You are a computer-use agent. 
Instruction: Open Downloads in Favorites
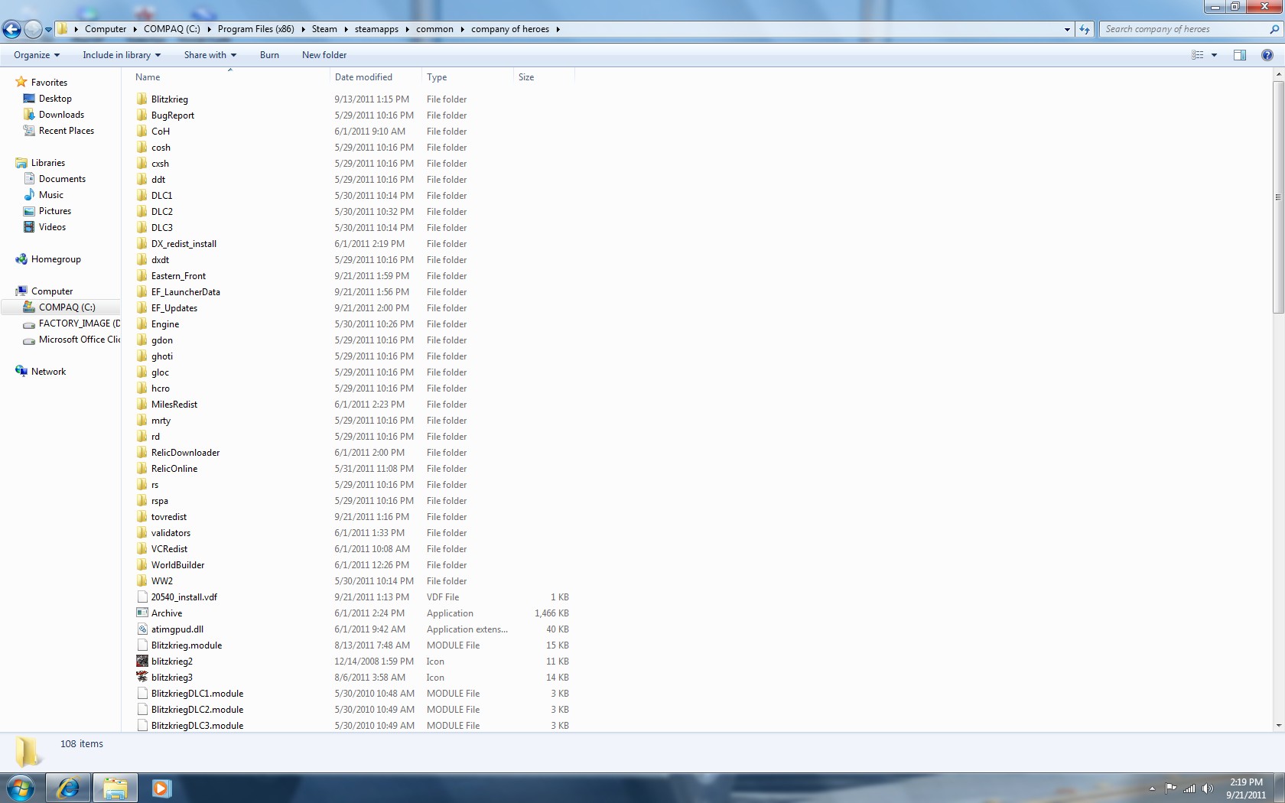[61, 115]
